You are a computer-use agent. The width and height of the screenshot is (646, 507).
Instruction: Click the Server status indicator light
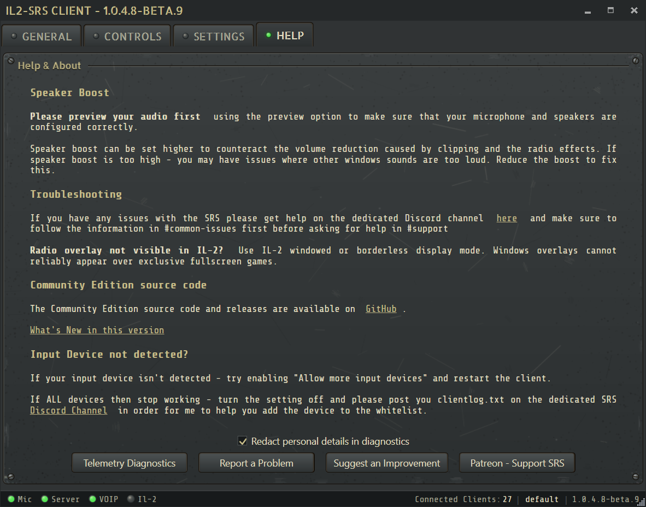tap(44, 499)
